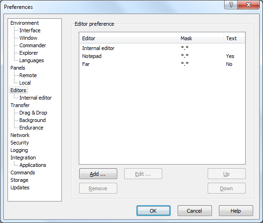Select the Drag & Drop transfer page
This screenshot has width=263, height=223.
tap(33, 113)
